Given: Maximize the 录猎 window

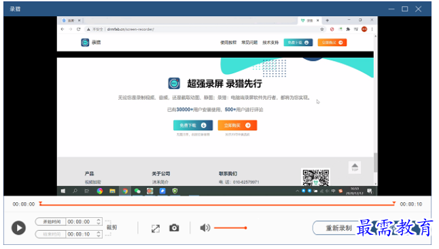Looking at the screenshot, I should (405, 9).
